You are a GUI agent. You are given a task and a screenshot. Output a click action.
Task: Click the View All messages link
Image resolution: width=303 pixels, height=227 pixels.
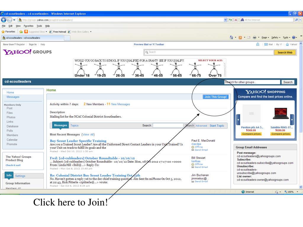click(x=88, y=134)
